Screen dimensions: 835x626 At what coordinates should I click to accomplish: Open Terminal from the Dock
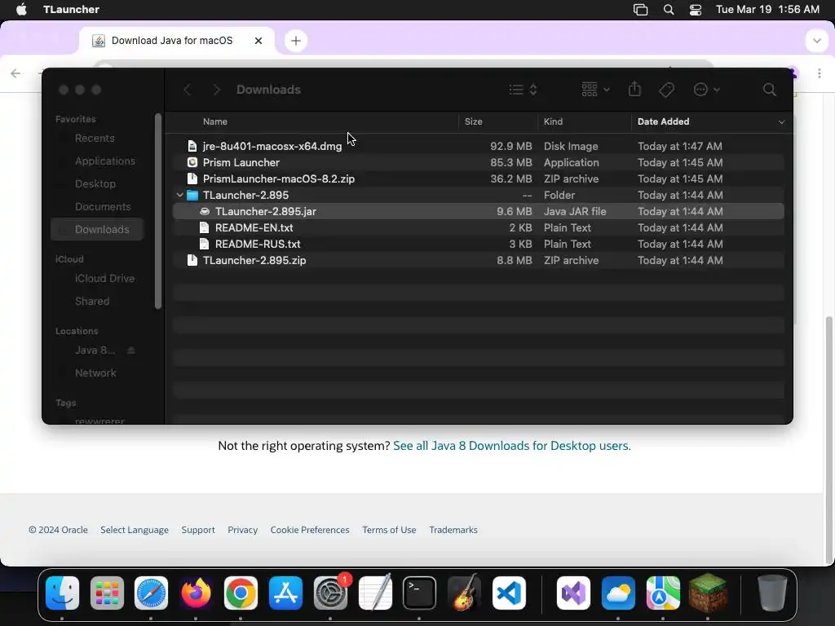pos(419,593)
